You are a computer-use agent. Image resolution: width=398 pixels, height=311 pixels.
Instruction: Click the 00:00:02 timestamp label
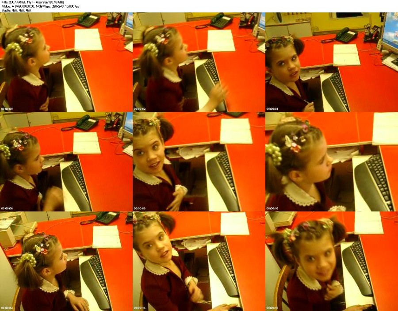click(x=140, y=109)
